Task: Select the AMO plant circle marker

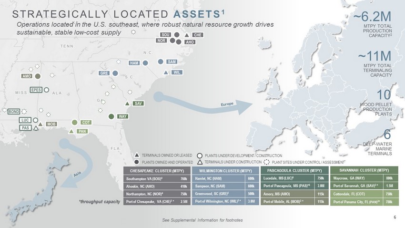Action: click(38, 76)
